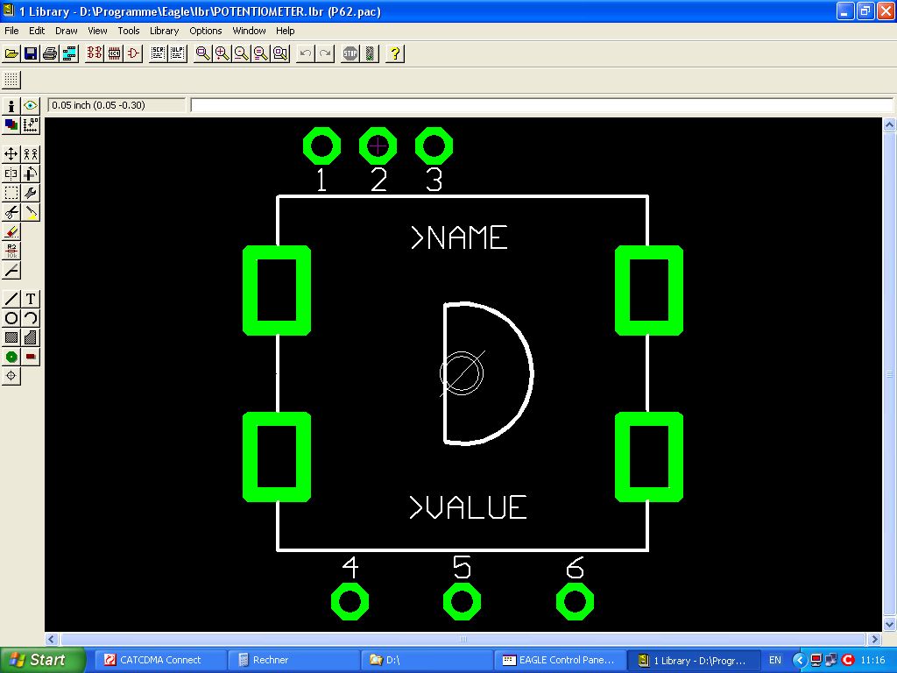Zoom out of the drawing

pos(242,53)
